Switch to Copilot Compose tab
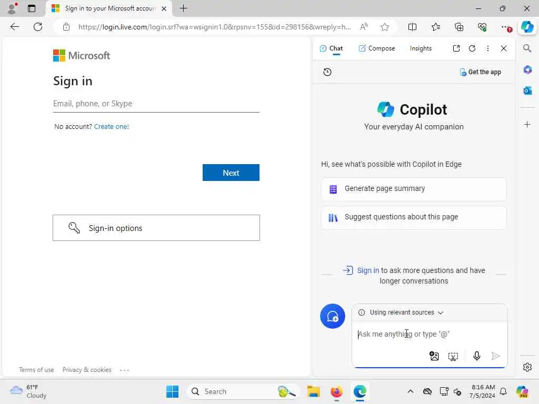Screen dimensions: 539x404 (x=377, y=48)
